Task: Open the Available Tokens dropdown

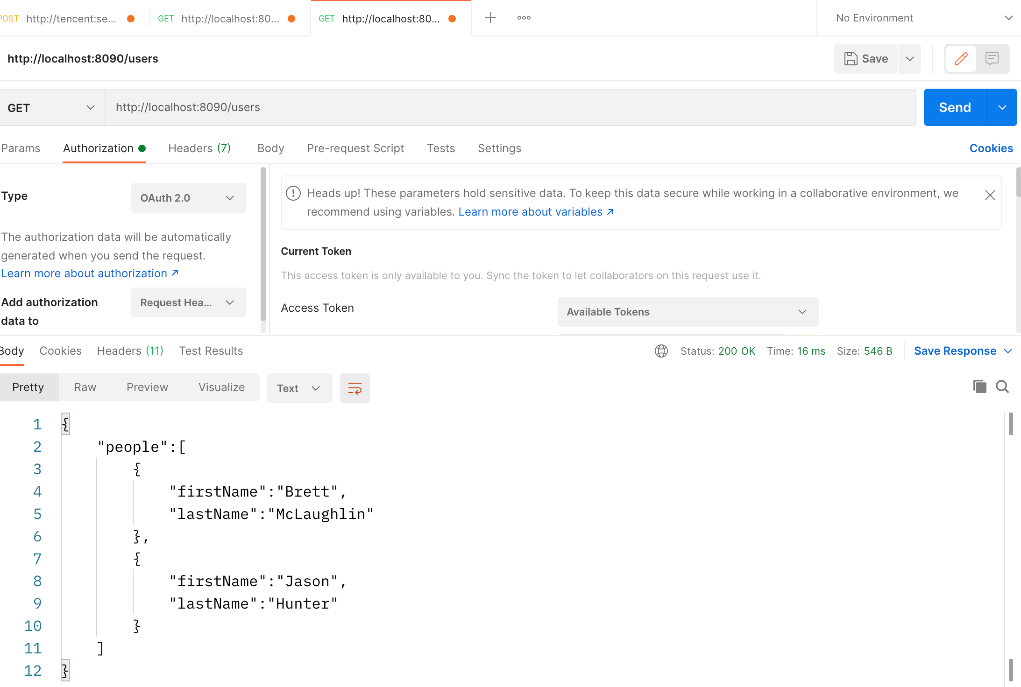Action: coord(688,312)
